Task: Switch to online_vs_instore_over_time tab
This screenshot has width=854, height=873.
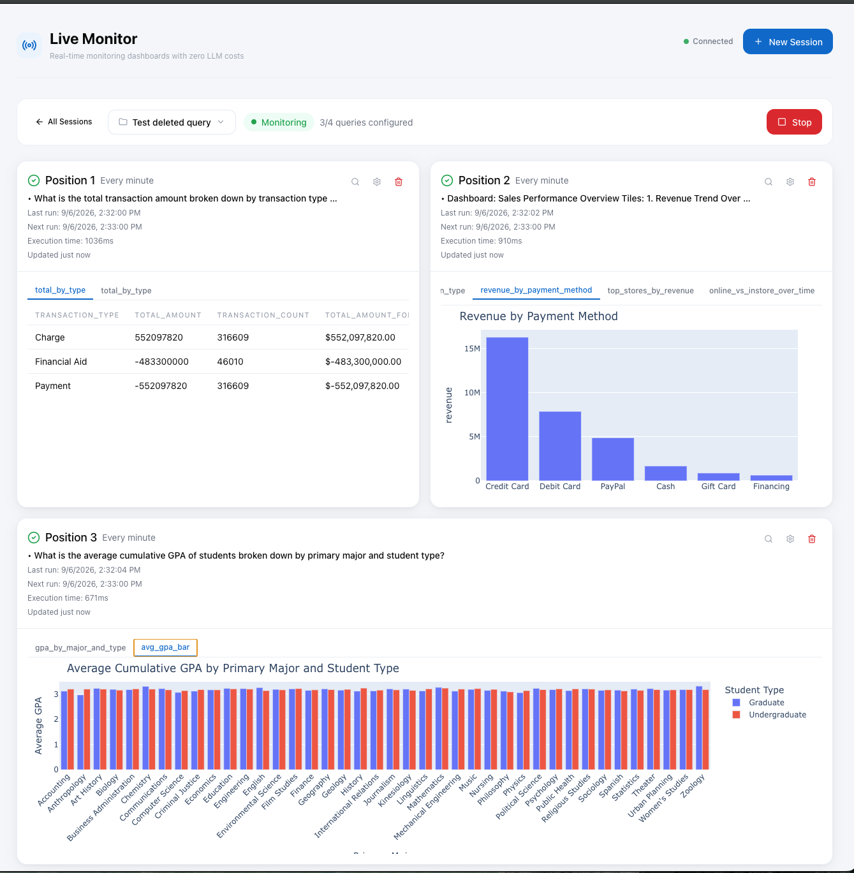Action: click(x=762, y=291)
